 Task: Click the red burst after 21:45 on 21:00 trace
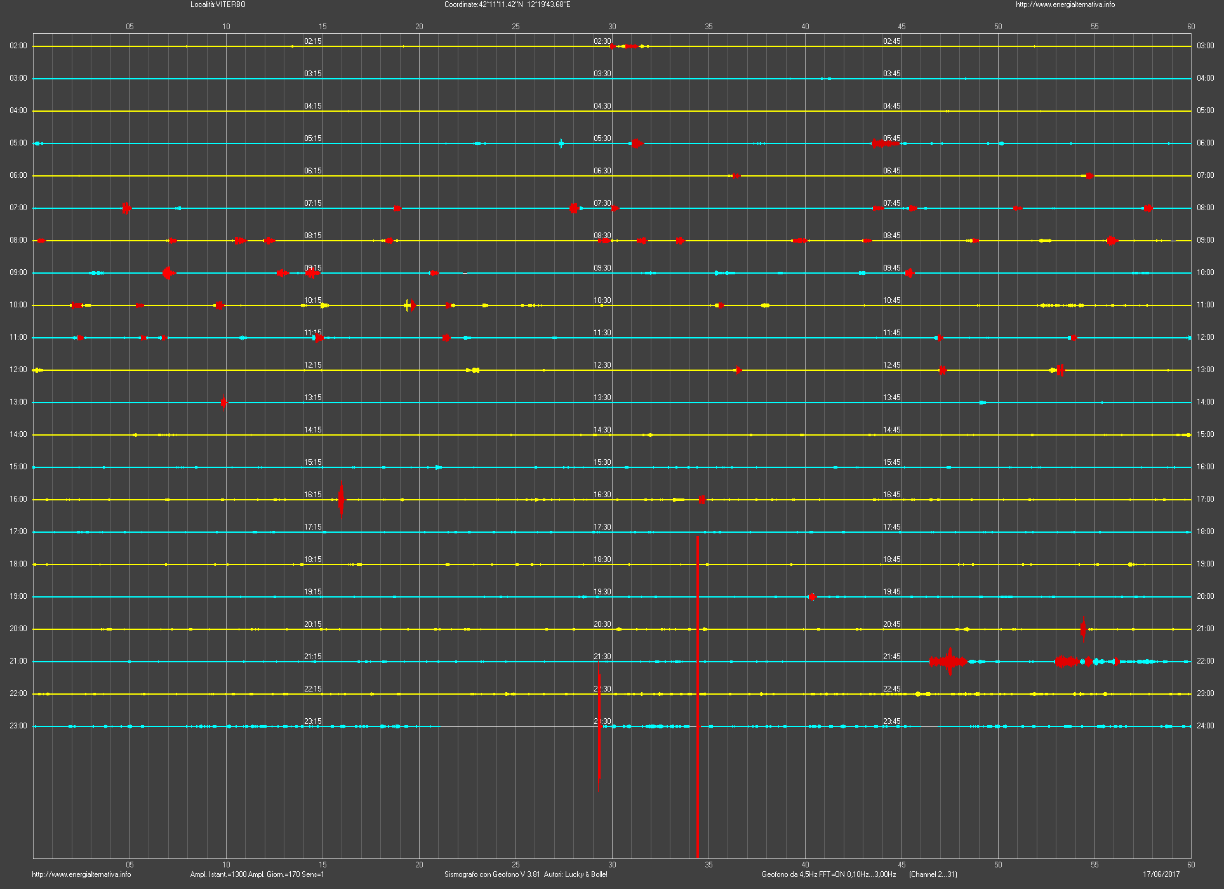[948, 662]
